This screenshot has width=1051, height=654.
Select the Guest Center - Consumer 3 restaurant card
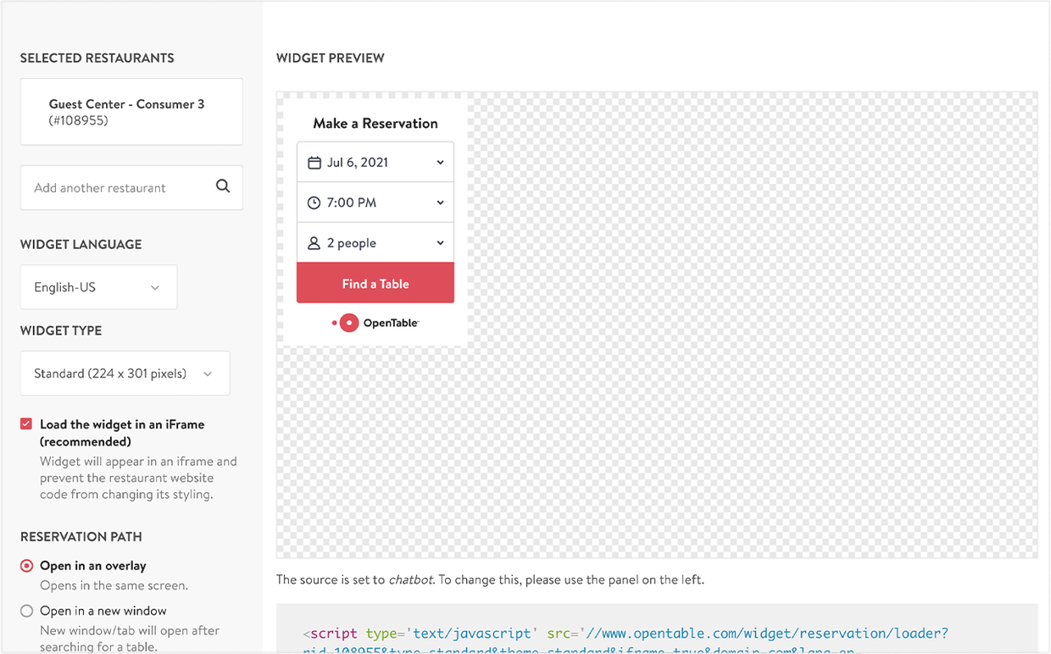click(131, 111)
